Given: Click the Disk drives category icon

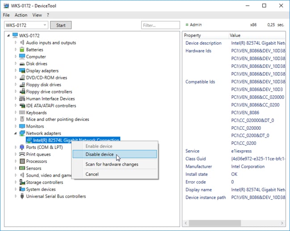Looking at the screenshot, I should tap(22, 64).
